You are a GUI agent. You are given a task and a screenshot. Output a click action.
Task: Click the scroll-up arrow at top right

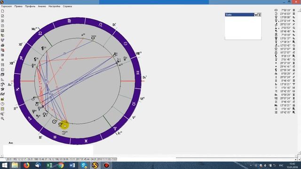click(299, 10)
